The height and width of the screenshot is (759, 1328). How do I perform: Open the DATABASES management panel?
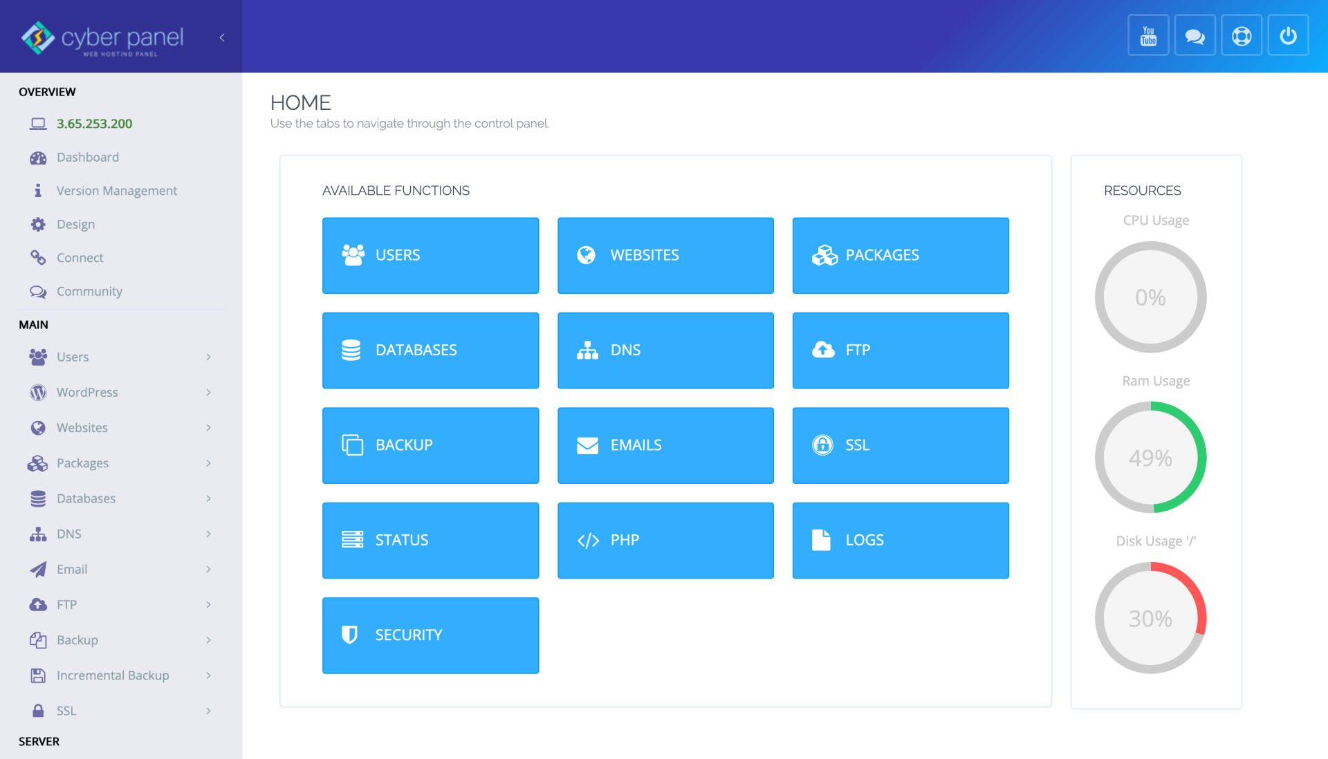pyautogui.click(x=430, y=349)
